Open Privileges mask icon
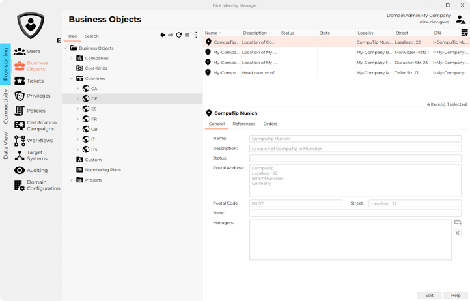Viewport: 470px width, 301px height. tap(20, 96)
